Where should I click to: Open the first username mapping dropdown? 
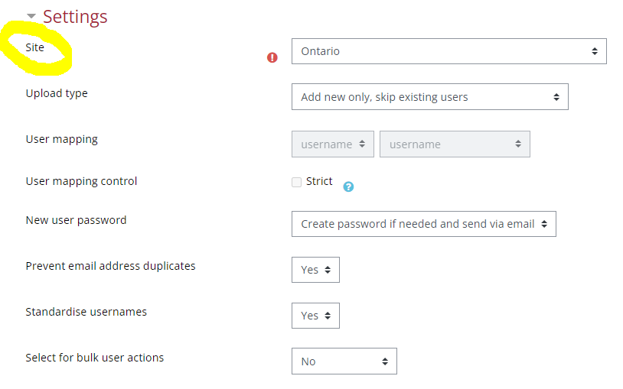coord(333,144)
